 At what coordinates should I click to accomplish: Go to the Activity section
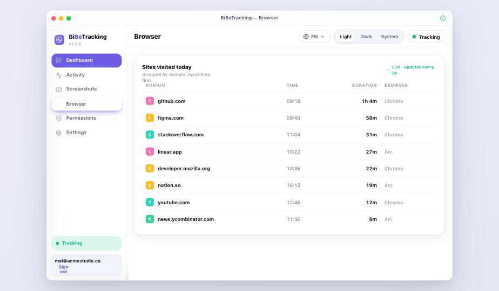86,75
